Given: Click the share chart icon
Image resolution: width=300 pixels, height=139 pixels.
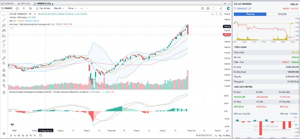Looking at the screenshot, I should point(221,8).
